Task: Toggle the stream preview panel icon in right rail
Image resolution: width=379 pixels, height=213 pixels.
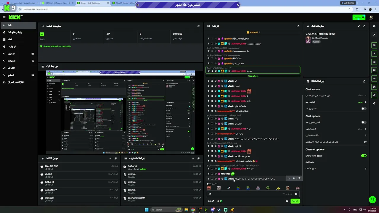Action: coord(374,45)
